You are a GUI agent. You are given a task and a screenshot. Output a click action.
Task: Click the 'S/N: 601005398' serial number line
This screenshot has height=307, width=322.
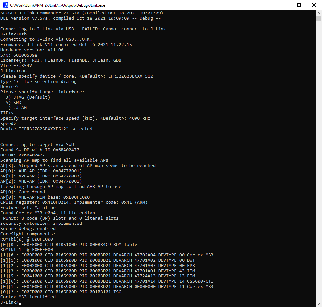[19, 55]
